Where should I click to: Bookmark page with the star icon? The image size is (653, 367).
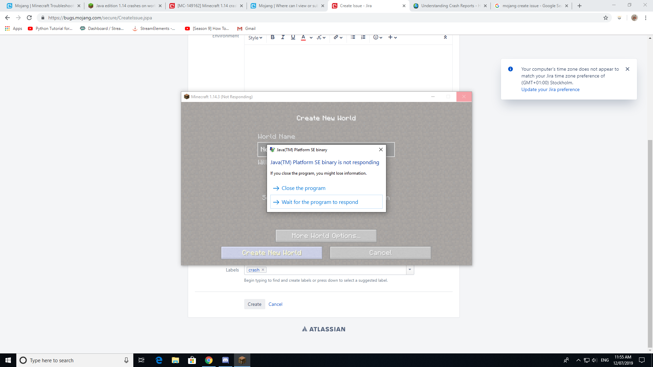(x=606, y=18)
